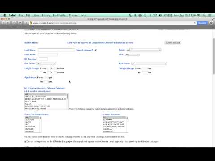The height and width of the screenshot is (161, 215).
Task: Go forward with Safari forward arrow
Action: click(8, 23)
